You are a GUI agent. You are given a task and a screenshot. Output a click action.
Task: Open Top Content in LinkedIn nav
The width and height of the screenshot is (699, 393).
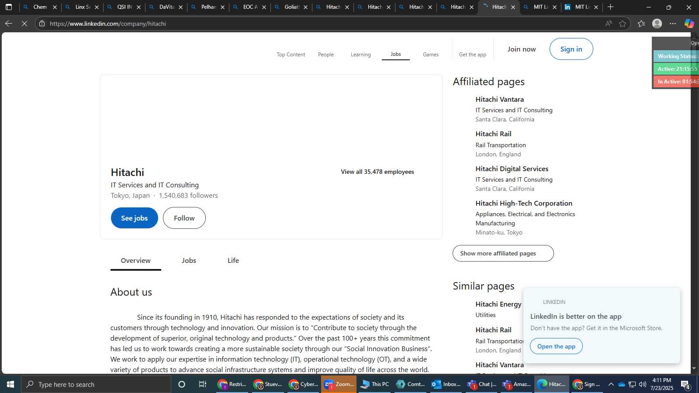(x=291, y=55)
